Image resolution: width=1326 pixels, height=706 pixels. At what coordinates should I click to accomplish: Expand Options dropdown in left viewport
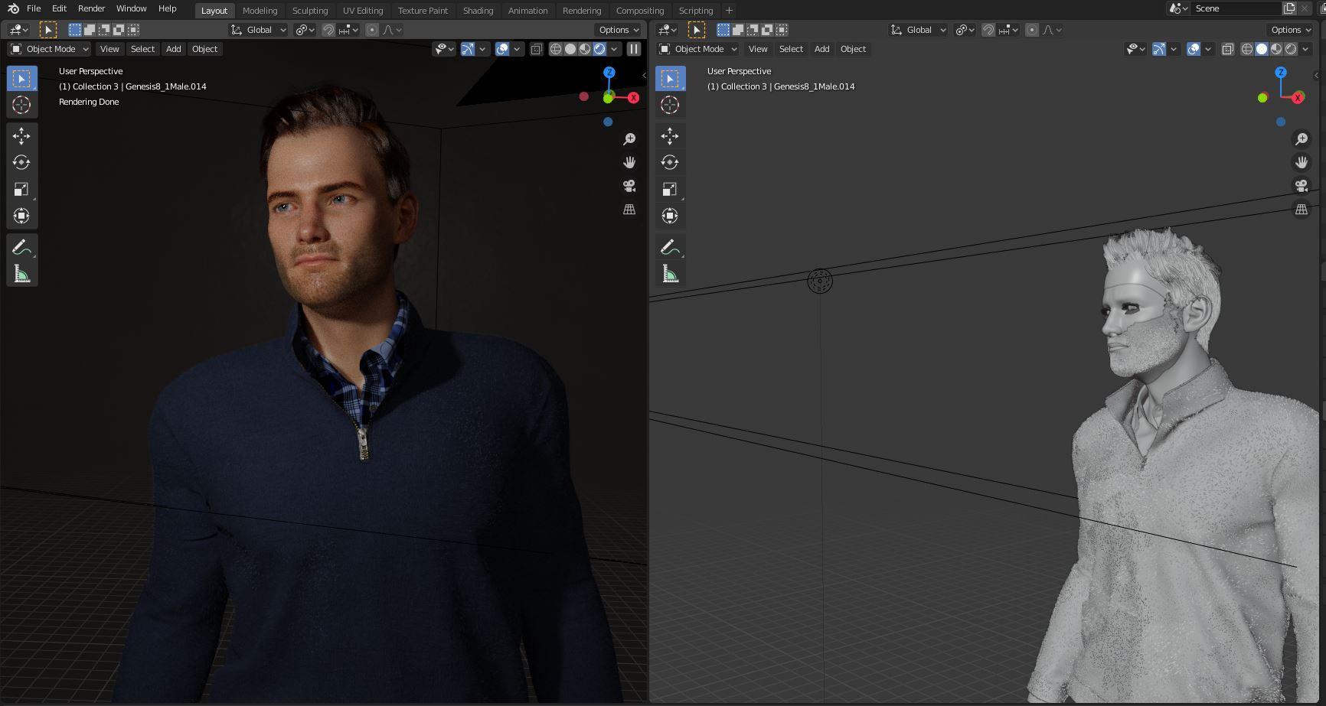[619, 30]
